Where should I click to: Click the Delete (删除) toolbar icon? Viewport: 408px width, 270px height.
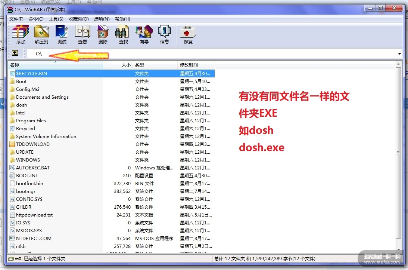[103, 34]
